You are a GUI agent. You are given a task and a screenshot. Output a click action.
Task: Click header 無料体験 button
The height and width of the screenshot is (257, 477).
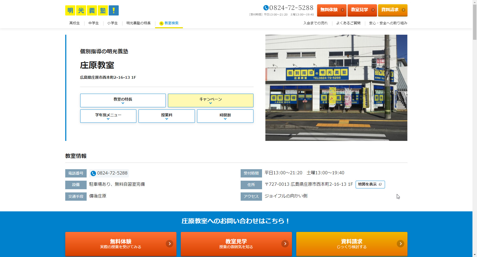click(x=332, y=10)
